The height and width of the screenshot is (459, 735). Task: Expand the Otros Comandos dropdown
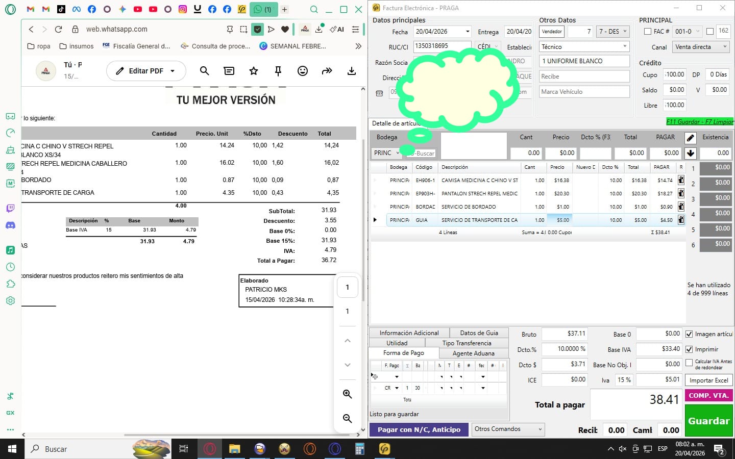[x=508, y=429]
